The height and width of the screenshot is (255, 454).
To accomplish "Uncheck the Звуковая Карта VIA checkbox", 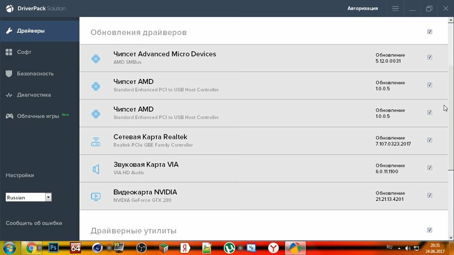I will 430,167.
